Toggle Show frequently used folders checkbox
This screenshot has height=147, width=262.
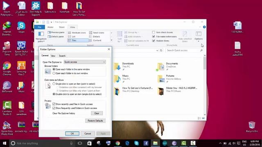(54, 108)
